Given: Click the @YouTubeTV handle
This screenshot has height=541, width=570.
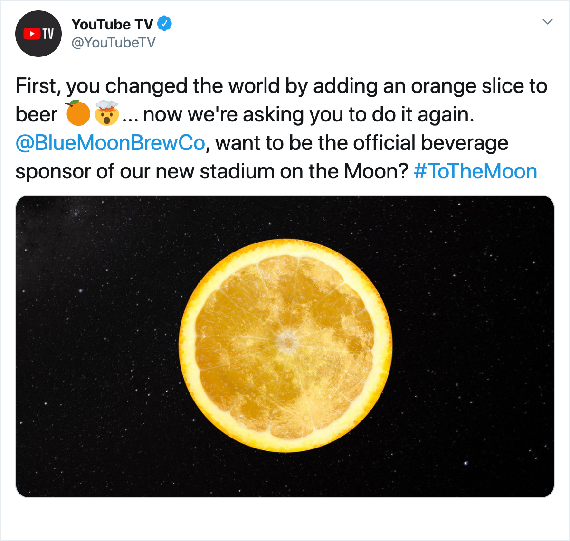Looking at the screenshot, I should pos(114,43).
